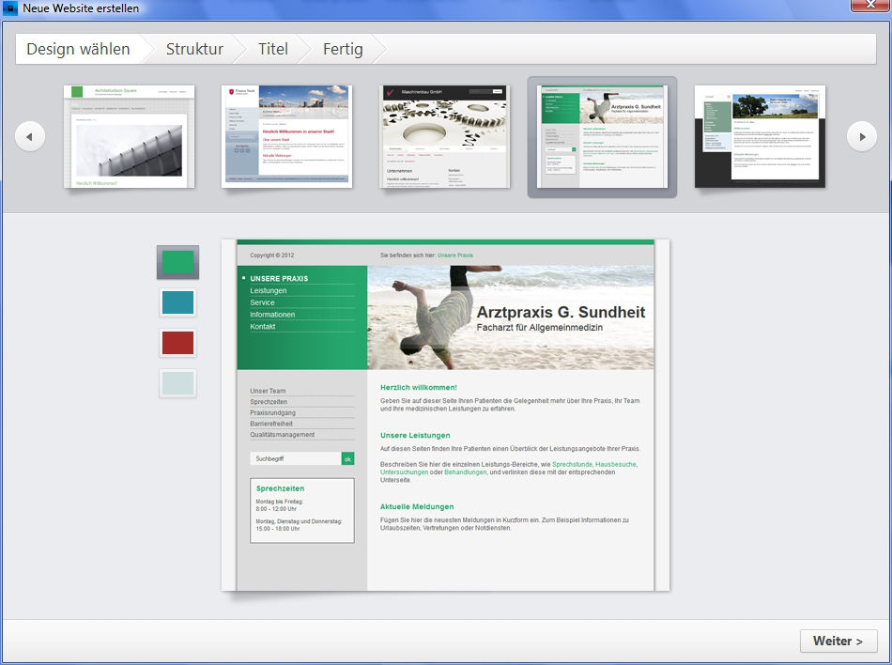Apply the light gray color swatch
The width and height of the screenshot is (892, 665).
pyautogui.click(x=177, y=383)
